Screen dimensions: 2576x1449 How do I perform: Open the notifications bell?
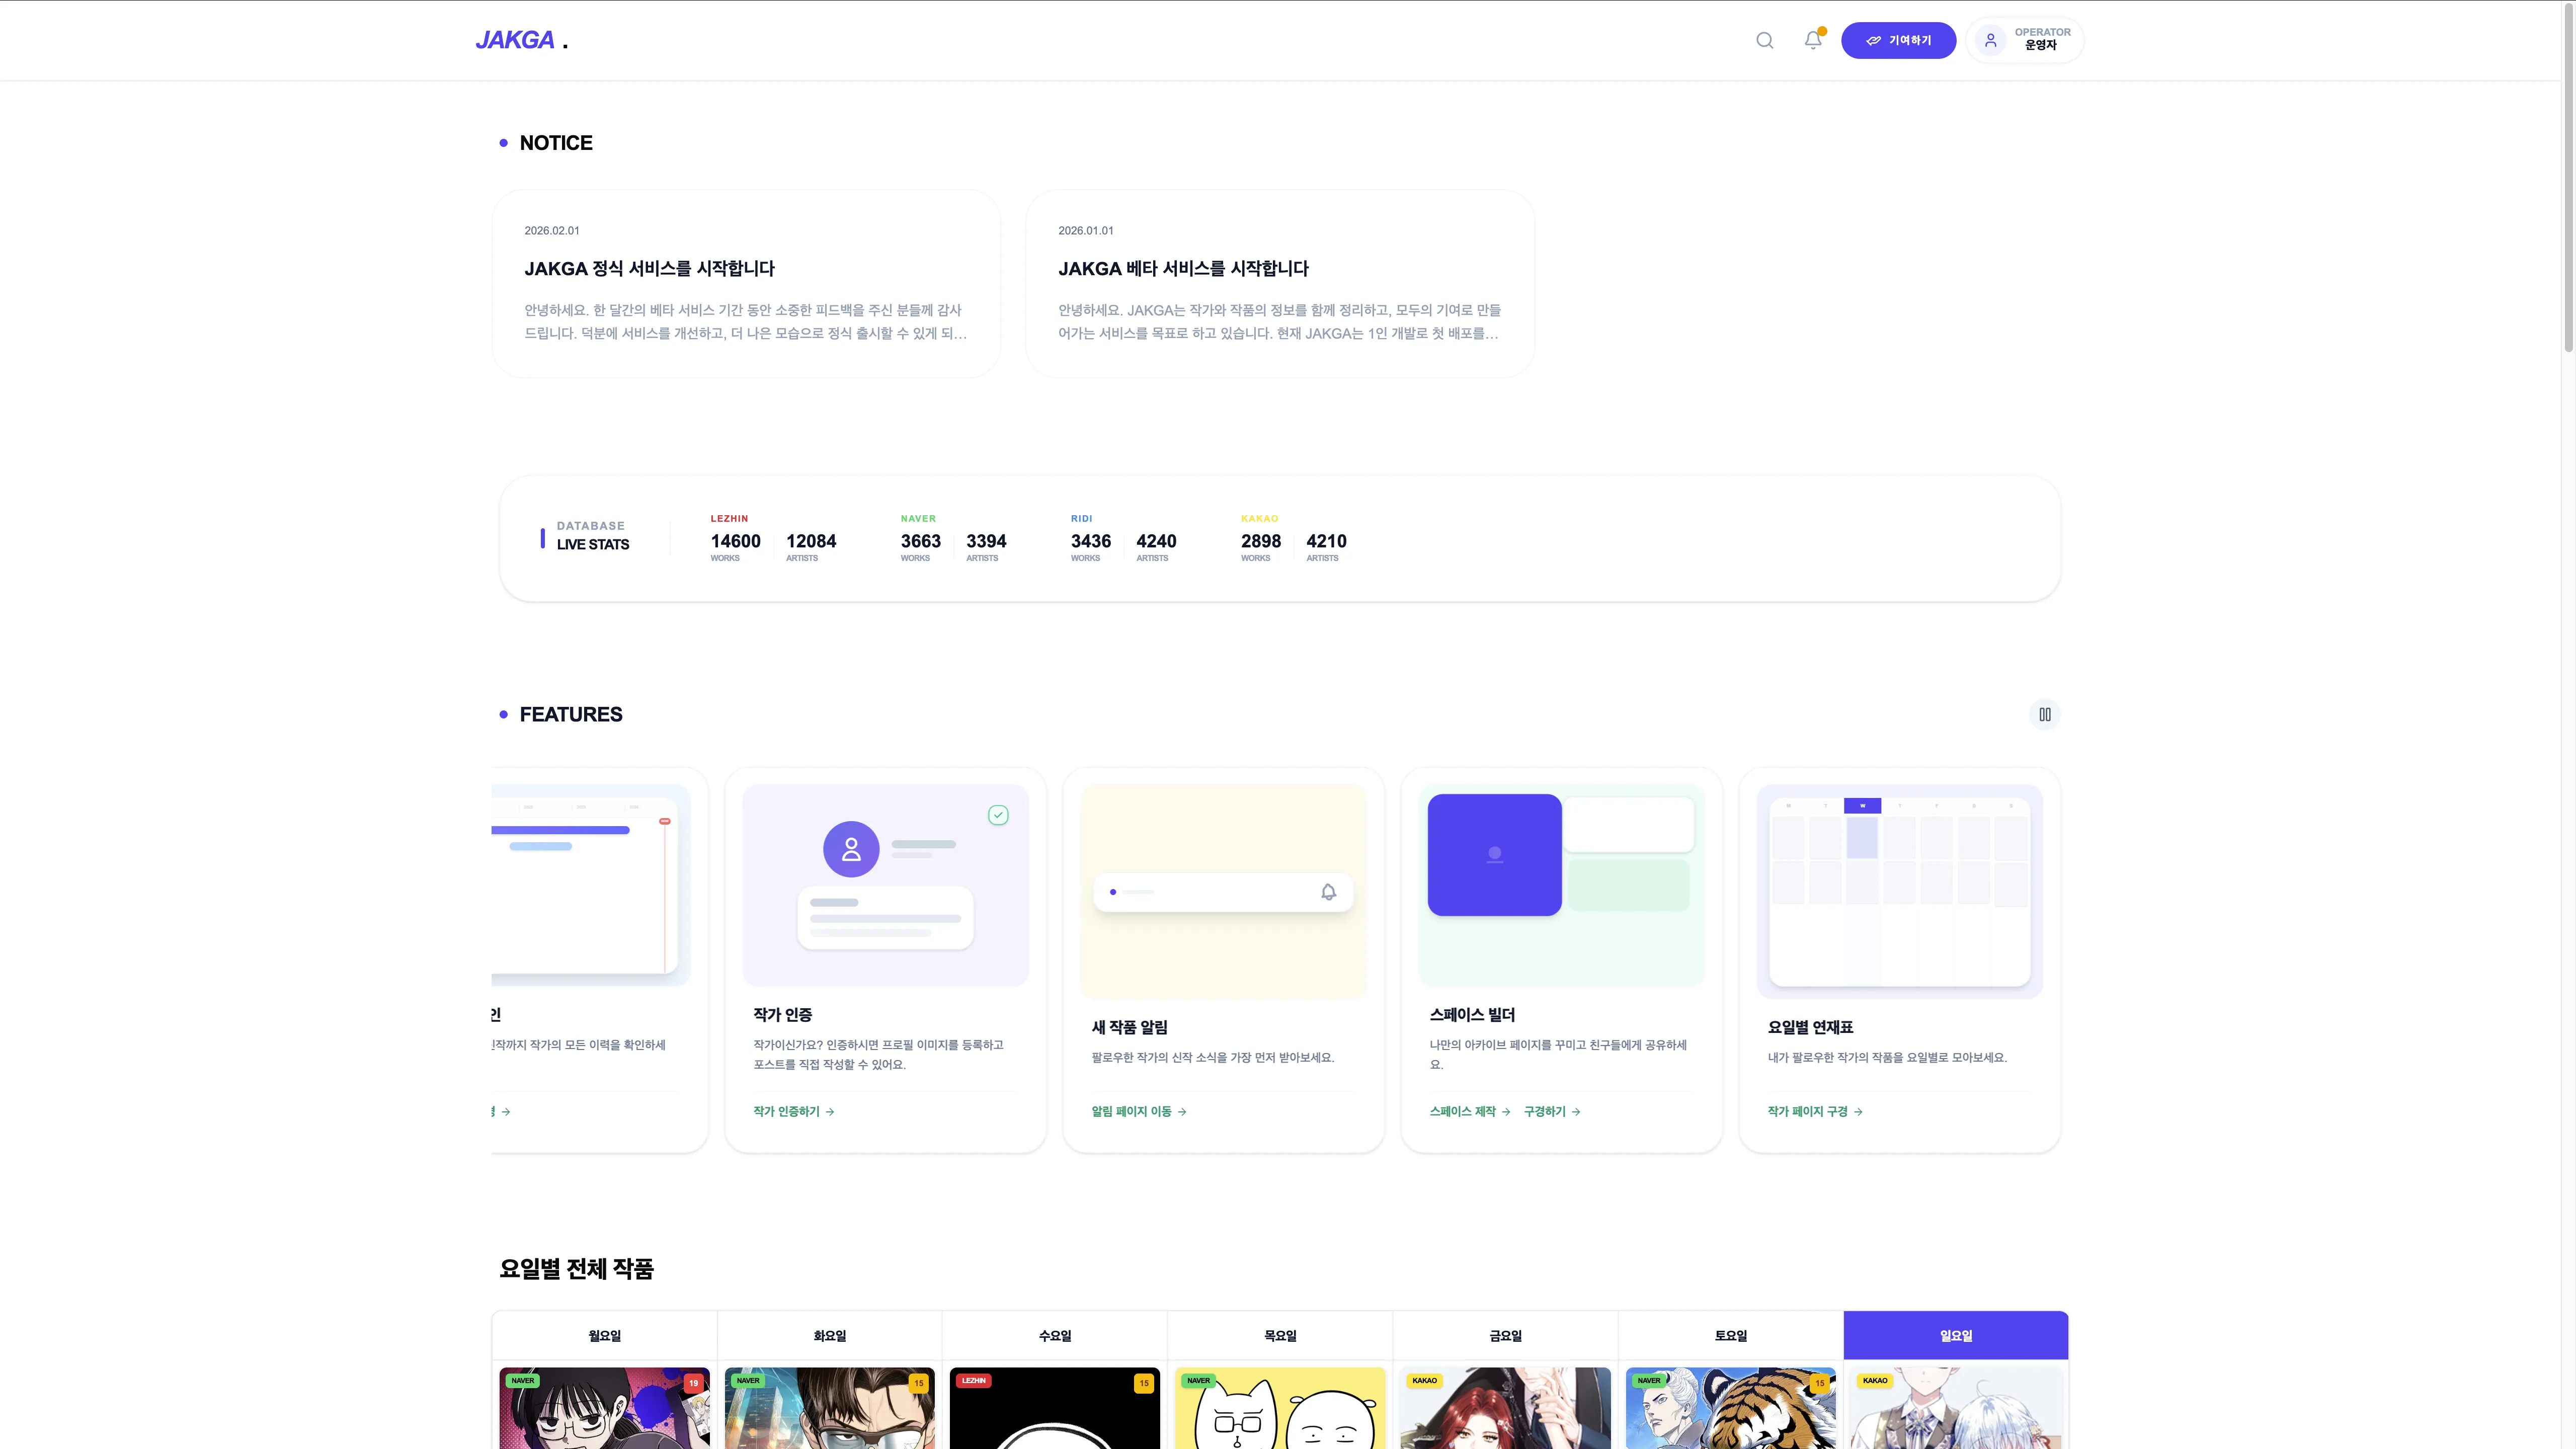click(1813, 40)
